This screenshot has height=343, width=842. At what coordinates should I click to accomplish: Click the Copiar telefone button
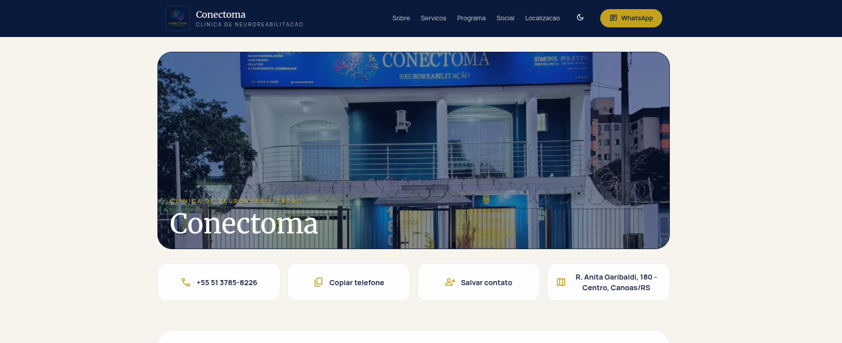click(348, 282)
